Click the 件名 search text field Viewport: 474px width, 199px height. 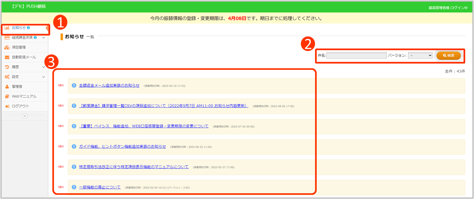[x=356, y=55]
